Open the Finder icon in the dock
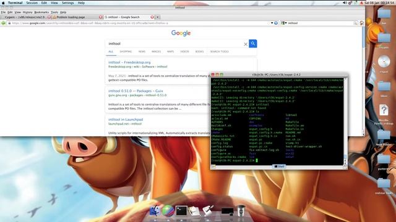Viewport: 396px width, 222px height. (155, 211)
